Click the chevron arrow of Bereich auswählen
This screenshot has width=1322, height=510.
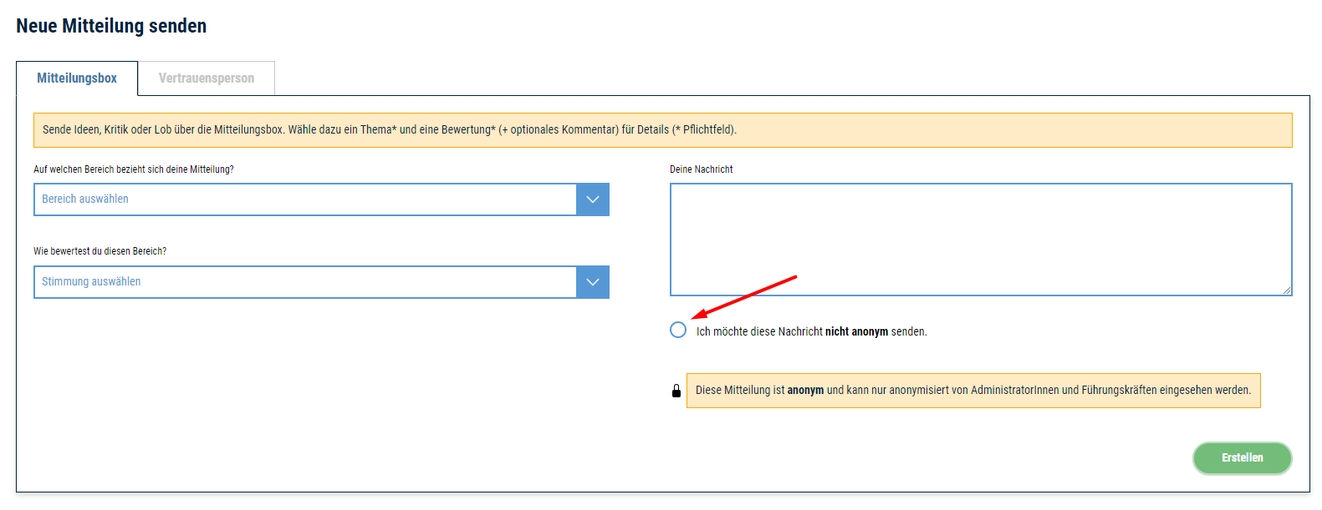tap(593, 199)
